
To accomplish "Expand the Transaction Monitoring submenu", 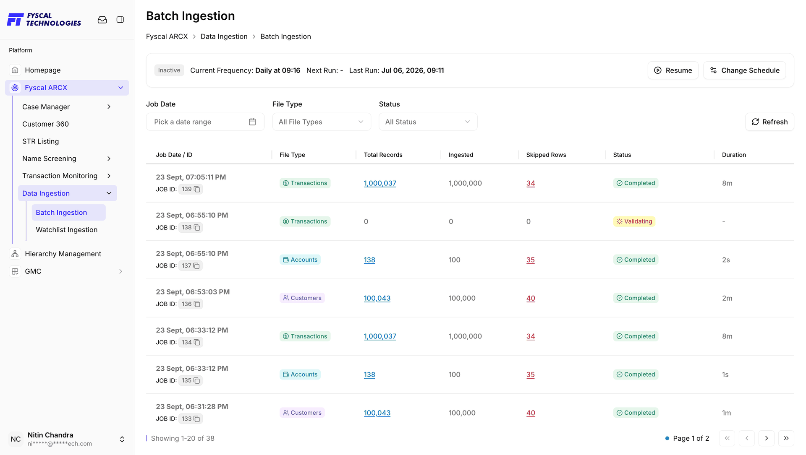I will [x=109, y=176].
